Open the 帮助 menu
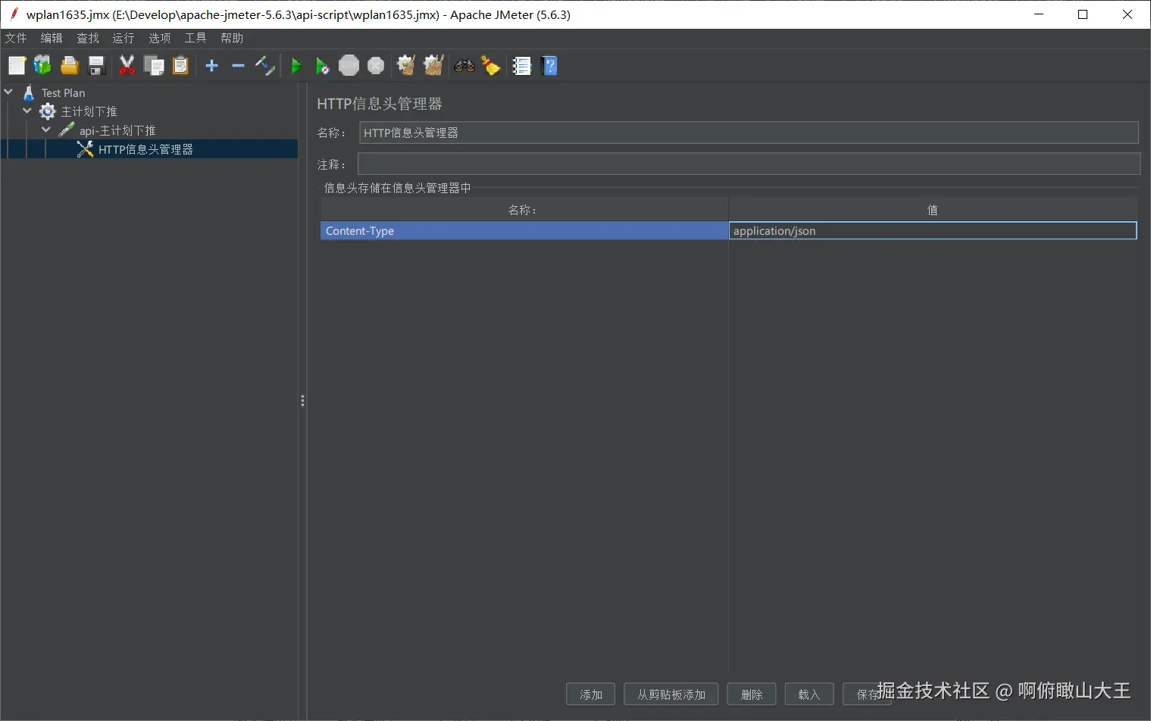1151x721 pixels. 232,38
